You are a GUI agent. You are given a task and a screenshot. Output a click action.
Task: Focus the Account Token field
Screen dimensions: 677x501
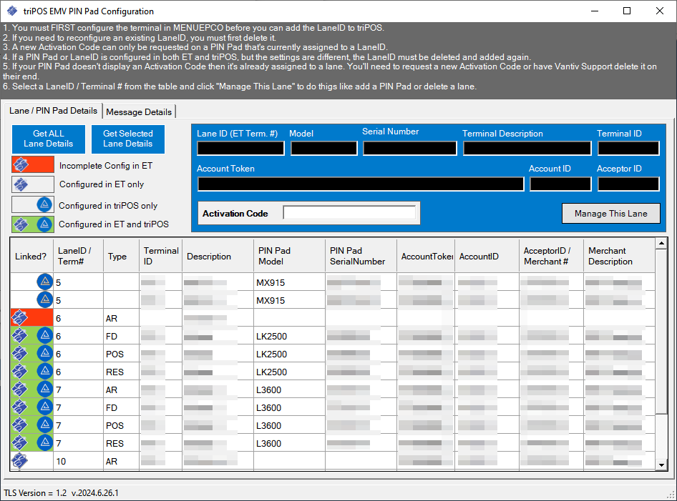(x=361, y=184)
